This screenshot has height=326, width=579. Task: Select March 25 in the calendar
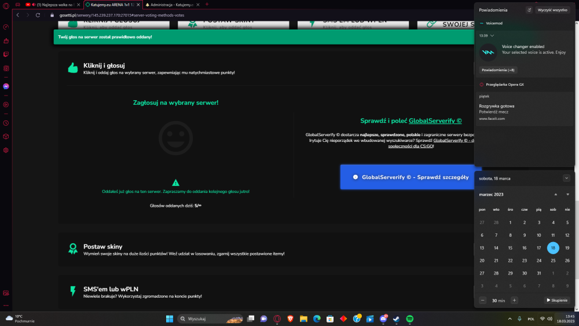pos(553,261)
